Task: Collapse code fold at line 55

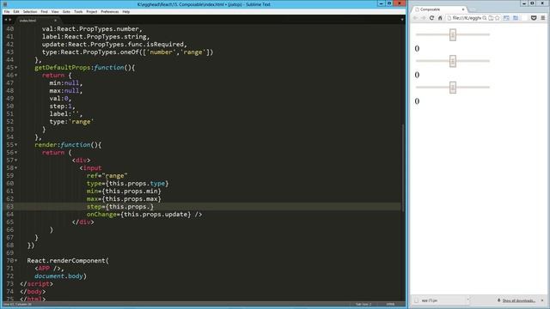Action: point(15,145)
